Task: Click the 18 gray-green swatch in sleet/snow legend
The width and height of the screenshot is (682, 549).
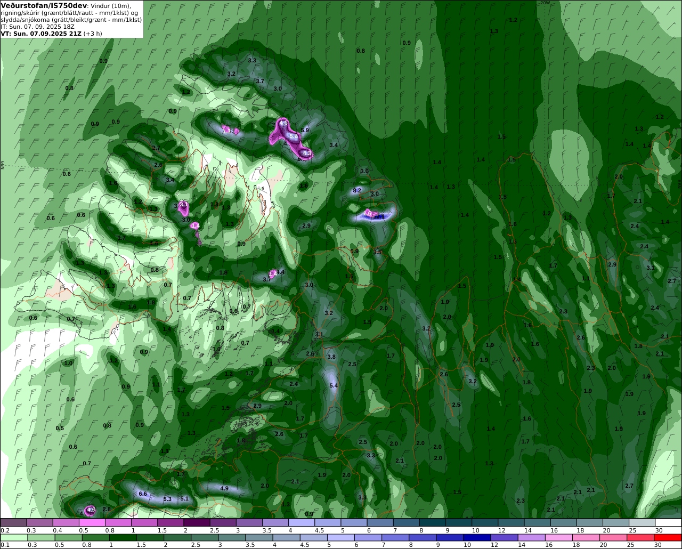Action: click(590, 523)
